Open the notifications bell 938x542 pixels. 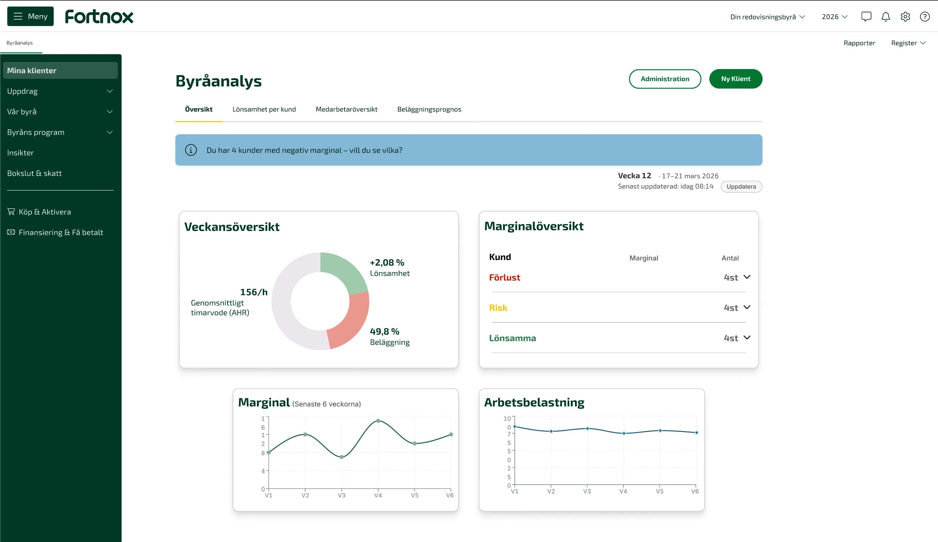coord(886,17)
